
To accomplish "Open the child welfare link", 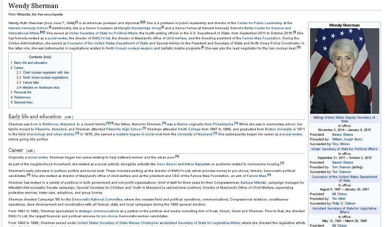I will tap(176, 38).
